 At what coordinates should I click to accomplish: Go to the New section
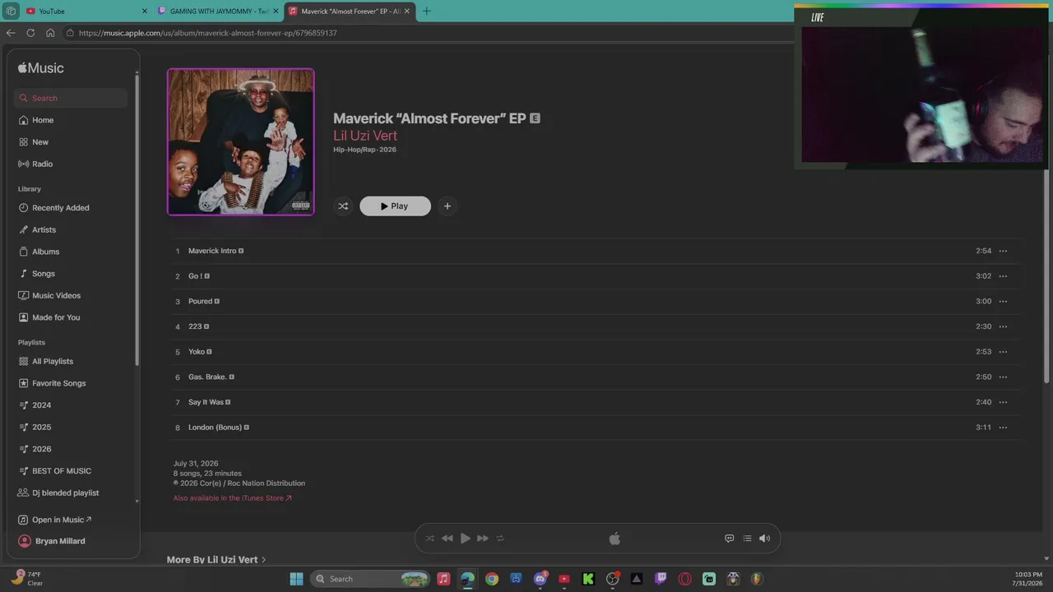point(40,142)
